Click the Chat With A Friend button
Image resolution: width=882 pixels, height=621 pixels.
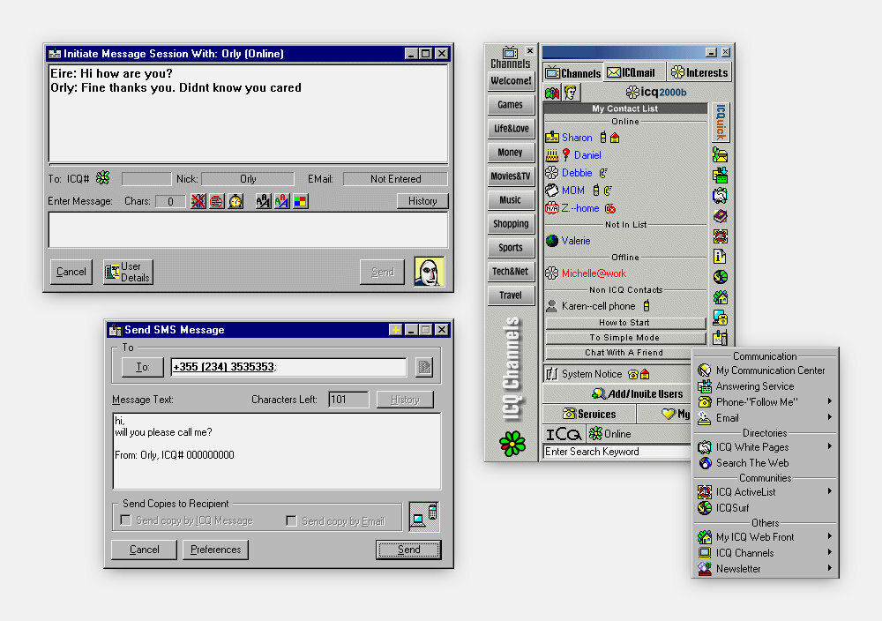click(624, 353)
